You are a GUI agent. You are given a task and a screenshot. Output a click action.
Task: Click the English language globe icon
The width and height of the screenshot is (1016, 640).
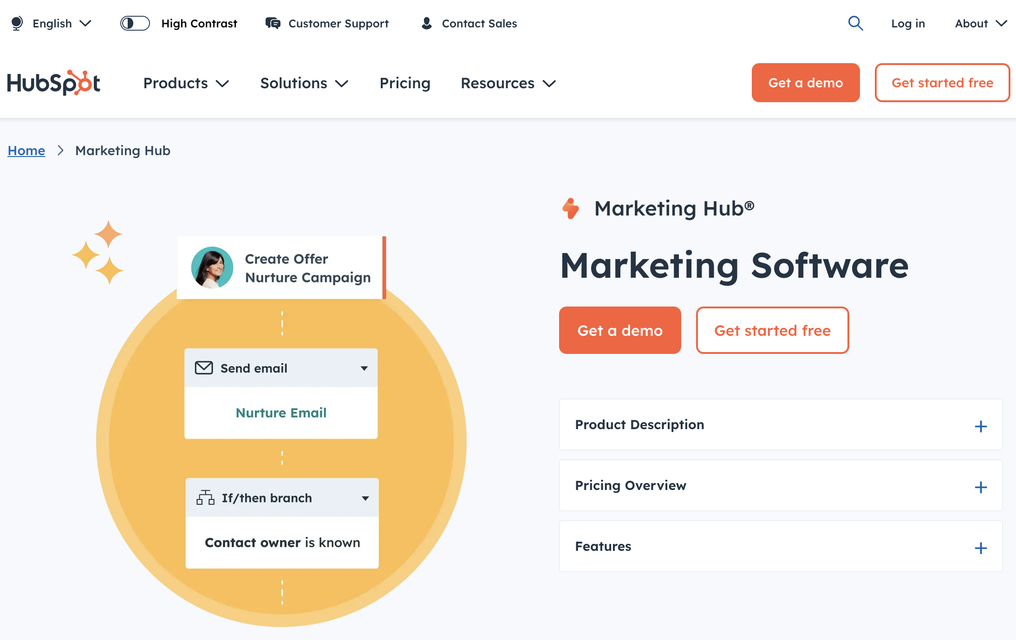click(x=16, y=23)
